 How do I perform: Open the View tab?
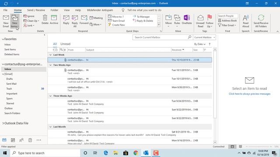coord(67,10)
